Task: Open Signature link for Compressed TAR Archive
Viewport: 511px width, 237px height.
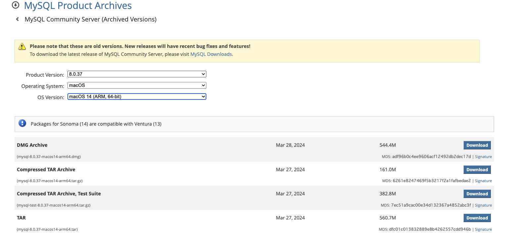Action: [x=483, y=181]
